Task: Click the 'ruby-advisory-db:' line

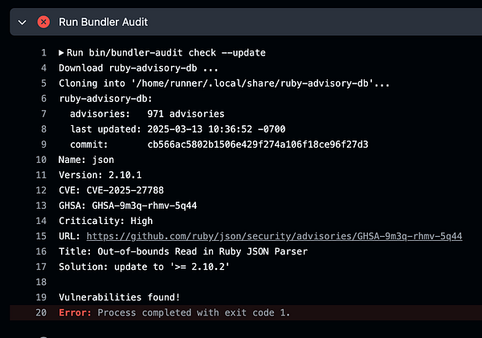Action: pos(105,99)
